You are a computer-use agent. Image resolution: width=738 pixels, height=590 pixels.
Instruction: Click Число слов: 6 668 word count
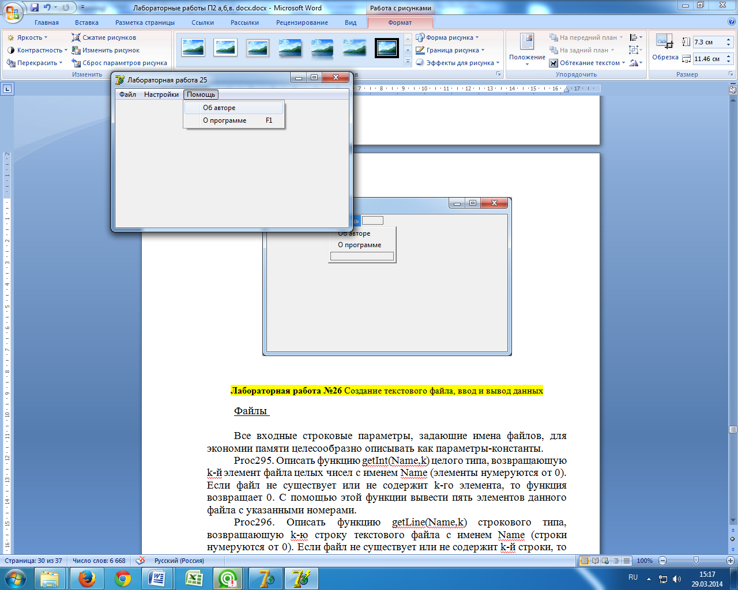(x=99, y=561)
